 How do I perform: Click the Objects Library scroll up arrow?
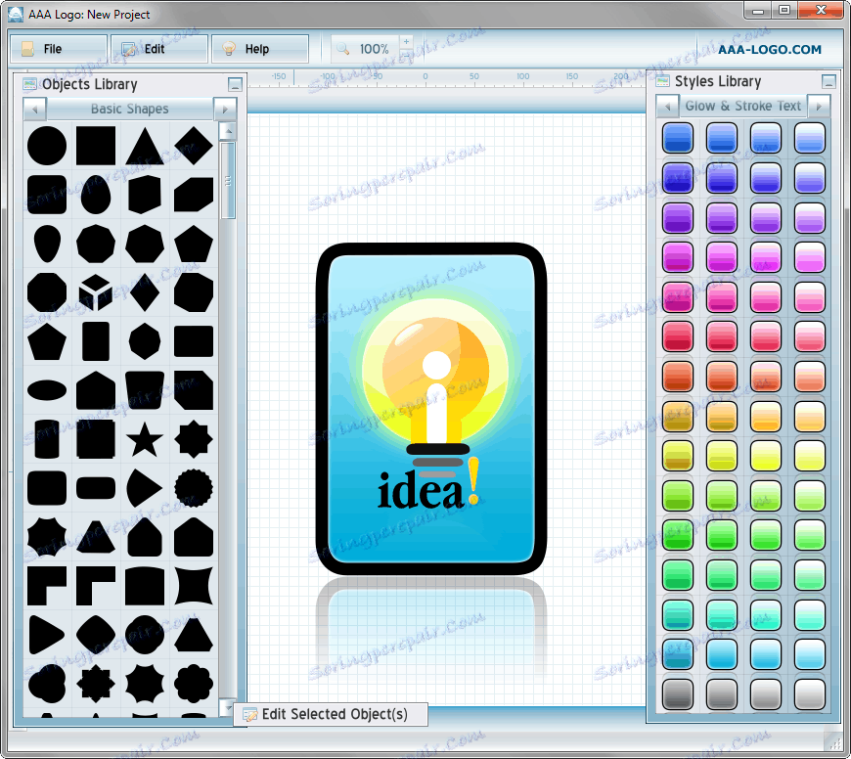tap(228, 131)
